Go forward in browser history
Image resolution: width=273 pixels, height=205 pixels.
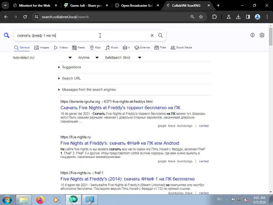click(15, 17)
